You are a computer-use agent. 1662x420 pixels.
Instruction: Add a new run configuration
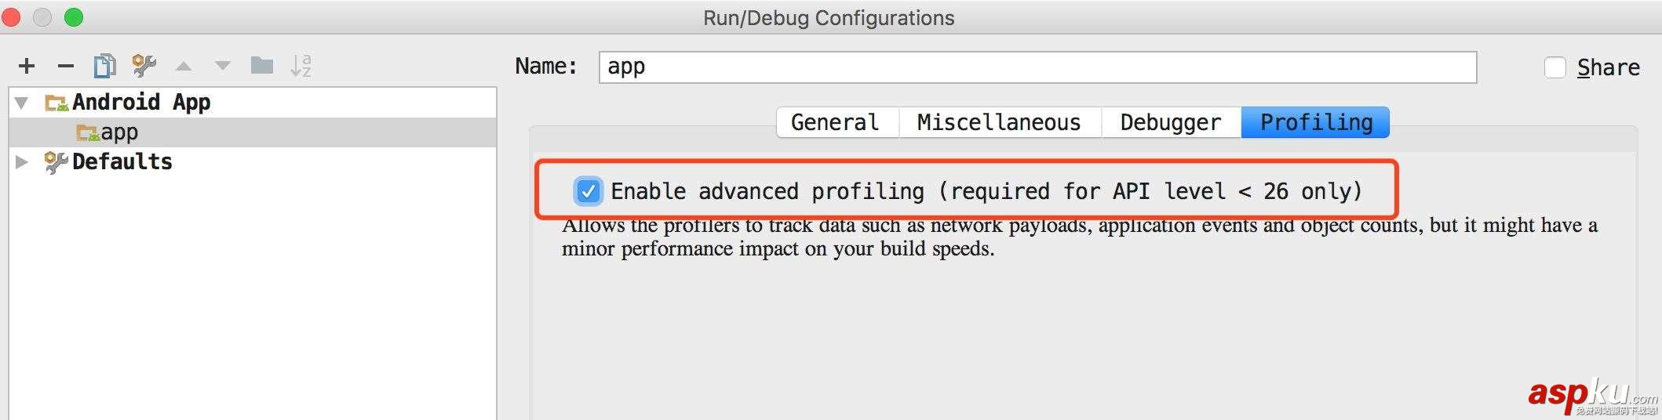(27, 66)
